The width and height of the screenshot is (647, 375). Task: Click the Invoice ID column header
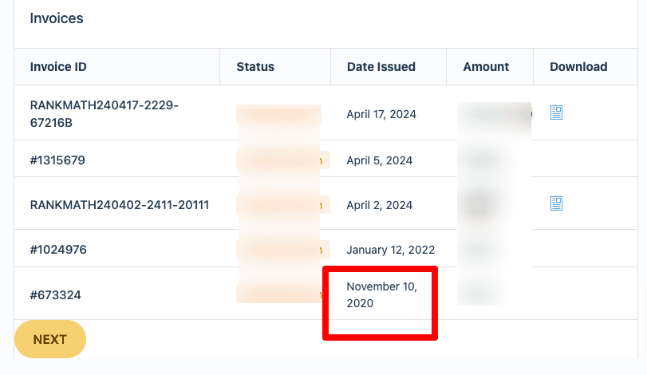(x=58, y=67)
